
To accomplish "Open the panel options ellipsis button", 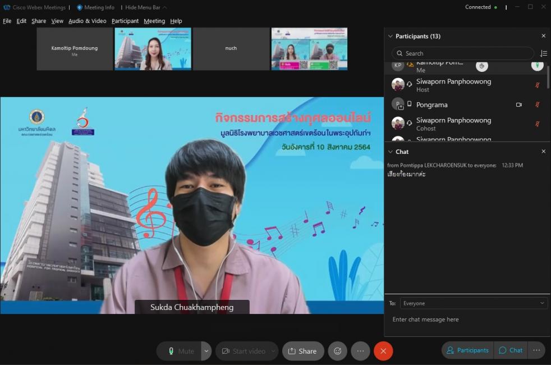I will click(536, 350).
